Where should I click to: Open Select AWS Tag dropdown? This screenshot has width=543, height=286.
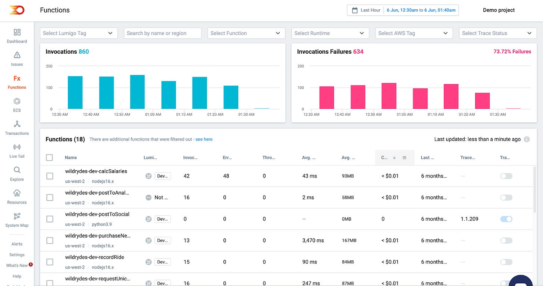tap(414, 33)
